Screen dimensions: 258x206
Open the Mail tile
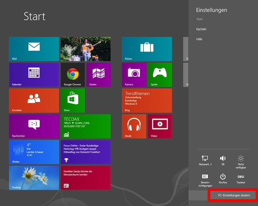[x=34, y=49]
